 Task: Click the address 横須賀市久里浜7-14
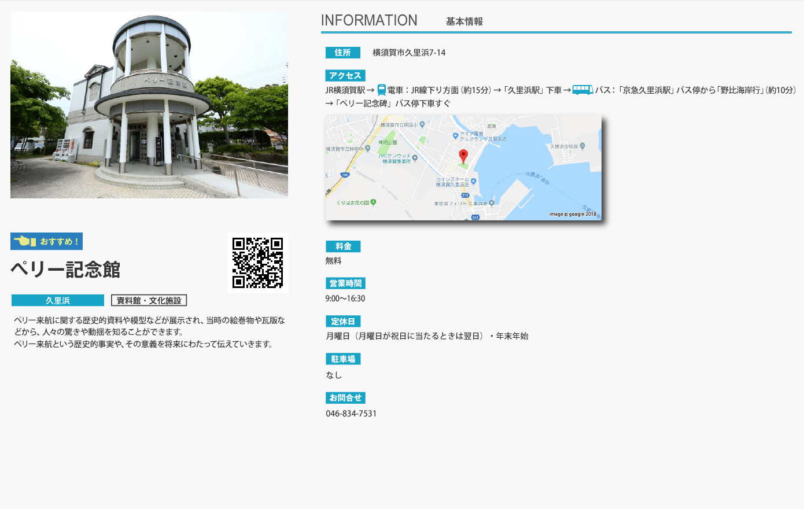(x=409, y=53)
